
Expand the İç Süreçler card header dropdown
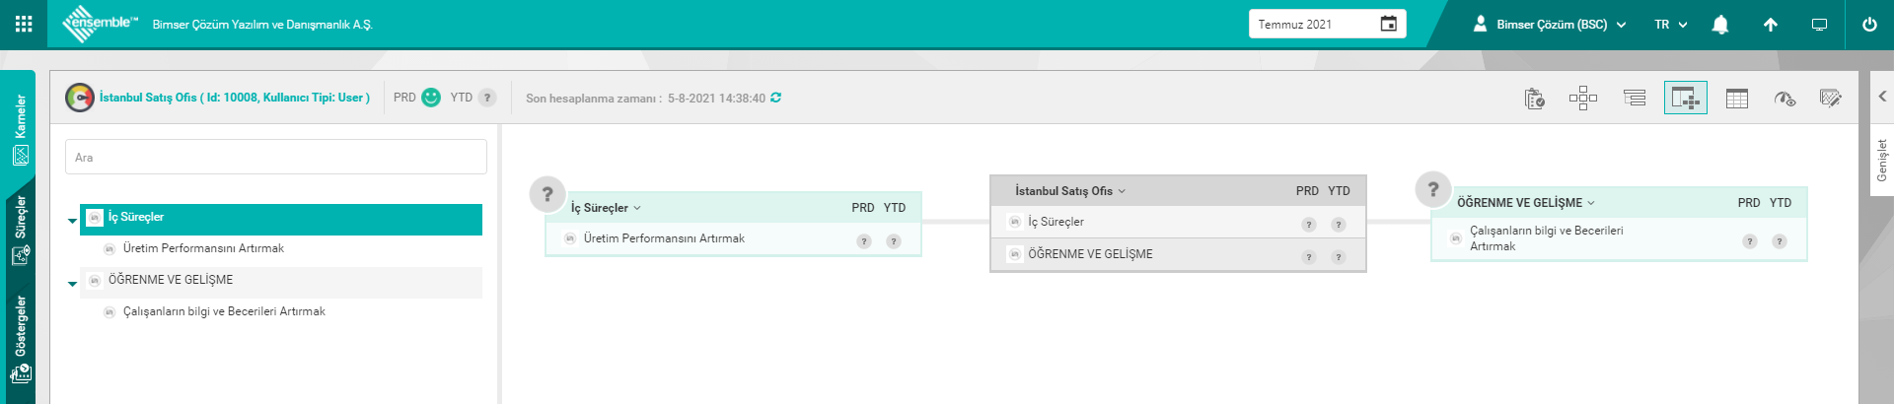tap(637, 208)
